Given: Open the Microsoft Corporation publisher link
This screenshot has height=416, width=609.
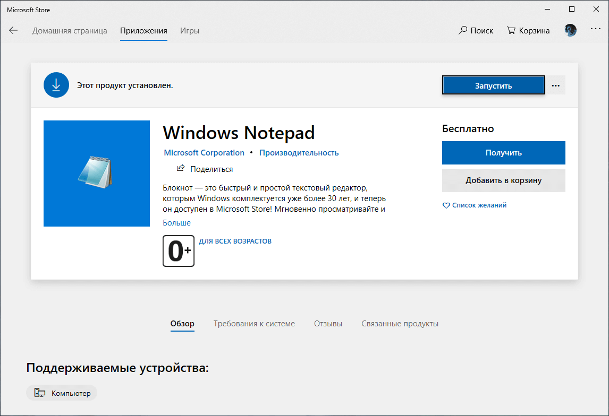Looking at the screenshot, I should (204, 152).
